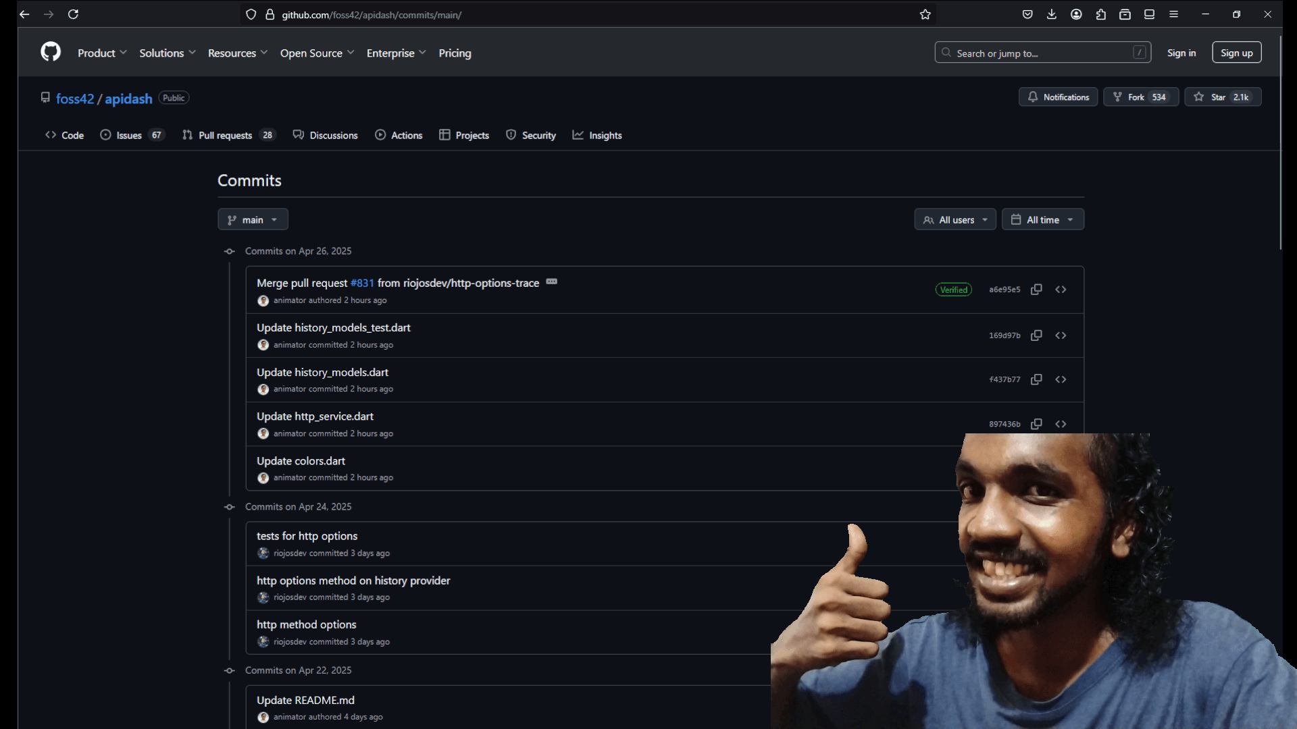Image resolution: width=1297 pixels, height=729 pixels.
Task: Copy full SHA for commit f437b77
Action: [x=1036, y=379]
